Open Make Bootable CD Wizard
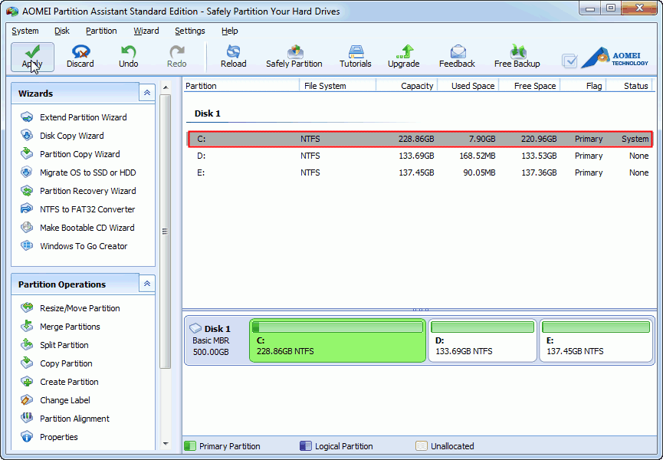 (78, 228)
